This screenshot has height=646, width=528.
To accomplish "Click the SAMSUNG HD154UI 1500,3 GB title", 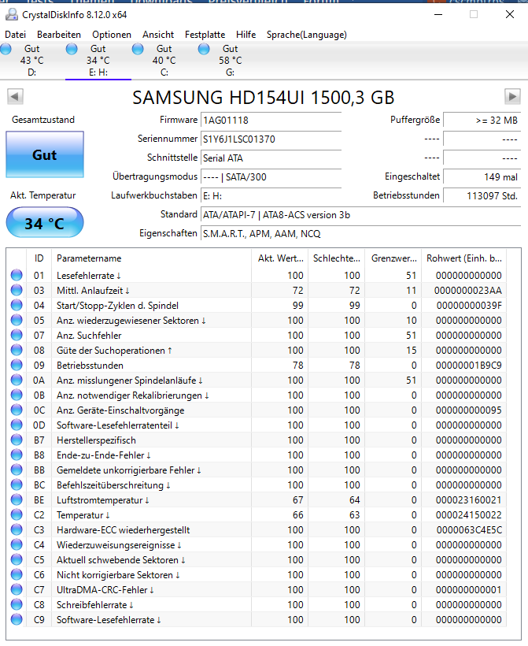I will coord(264,98).
